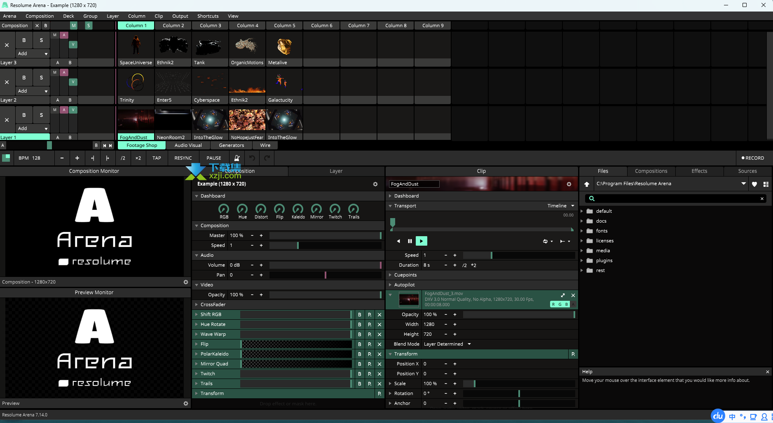773x423 pixels.
Task: Adjust the audio Pan slider
Action: click(326, 275)
